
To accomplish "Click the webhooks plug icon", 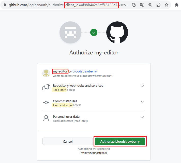I will click(x=46, y=87).
